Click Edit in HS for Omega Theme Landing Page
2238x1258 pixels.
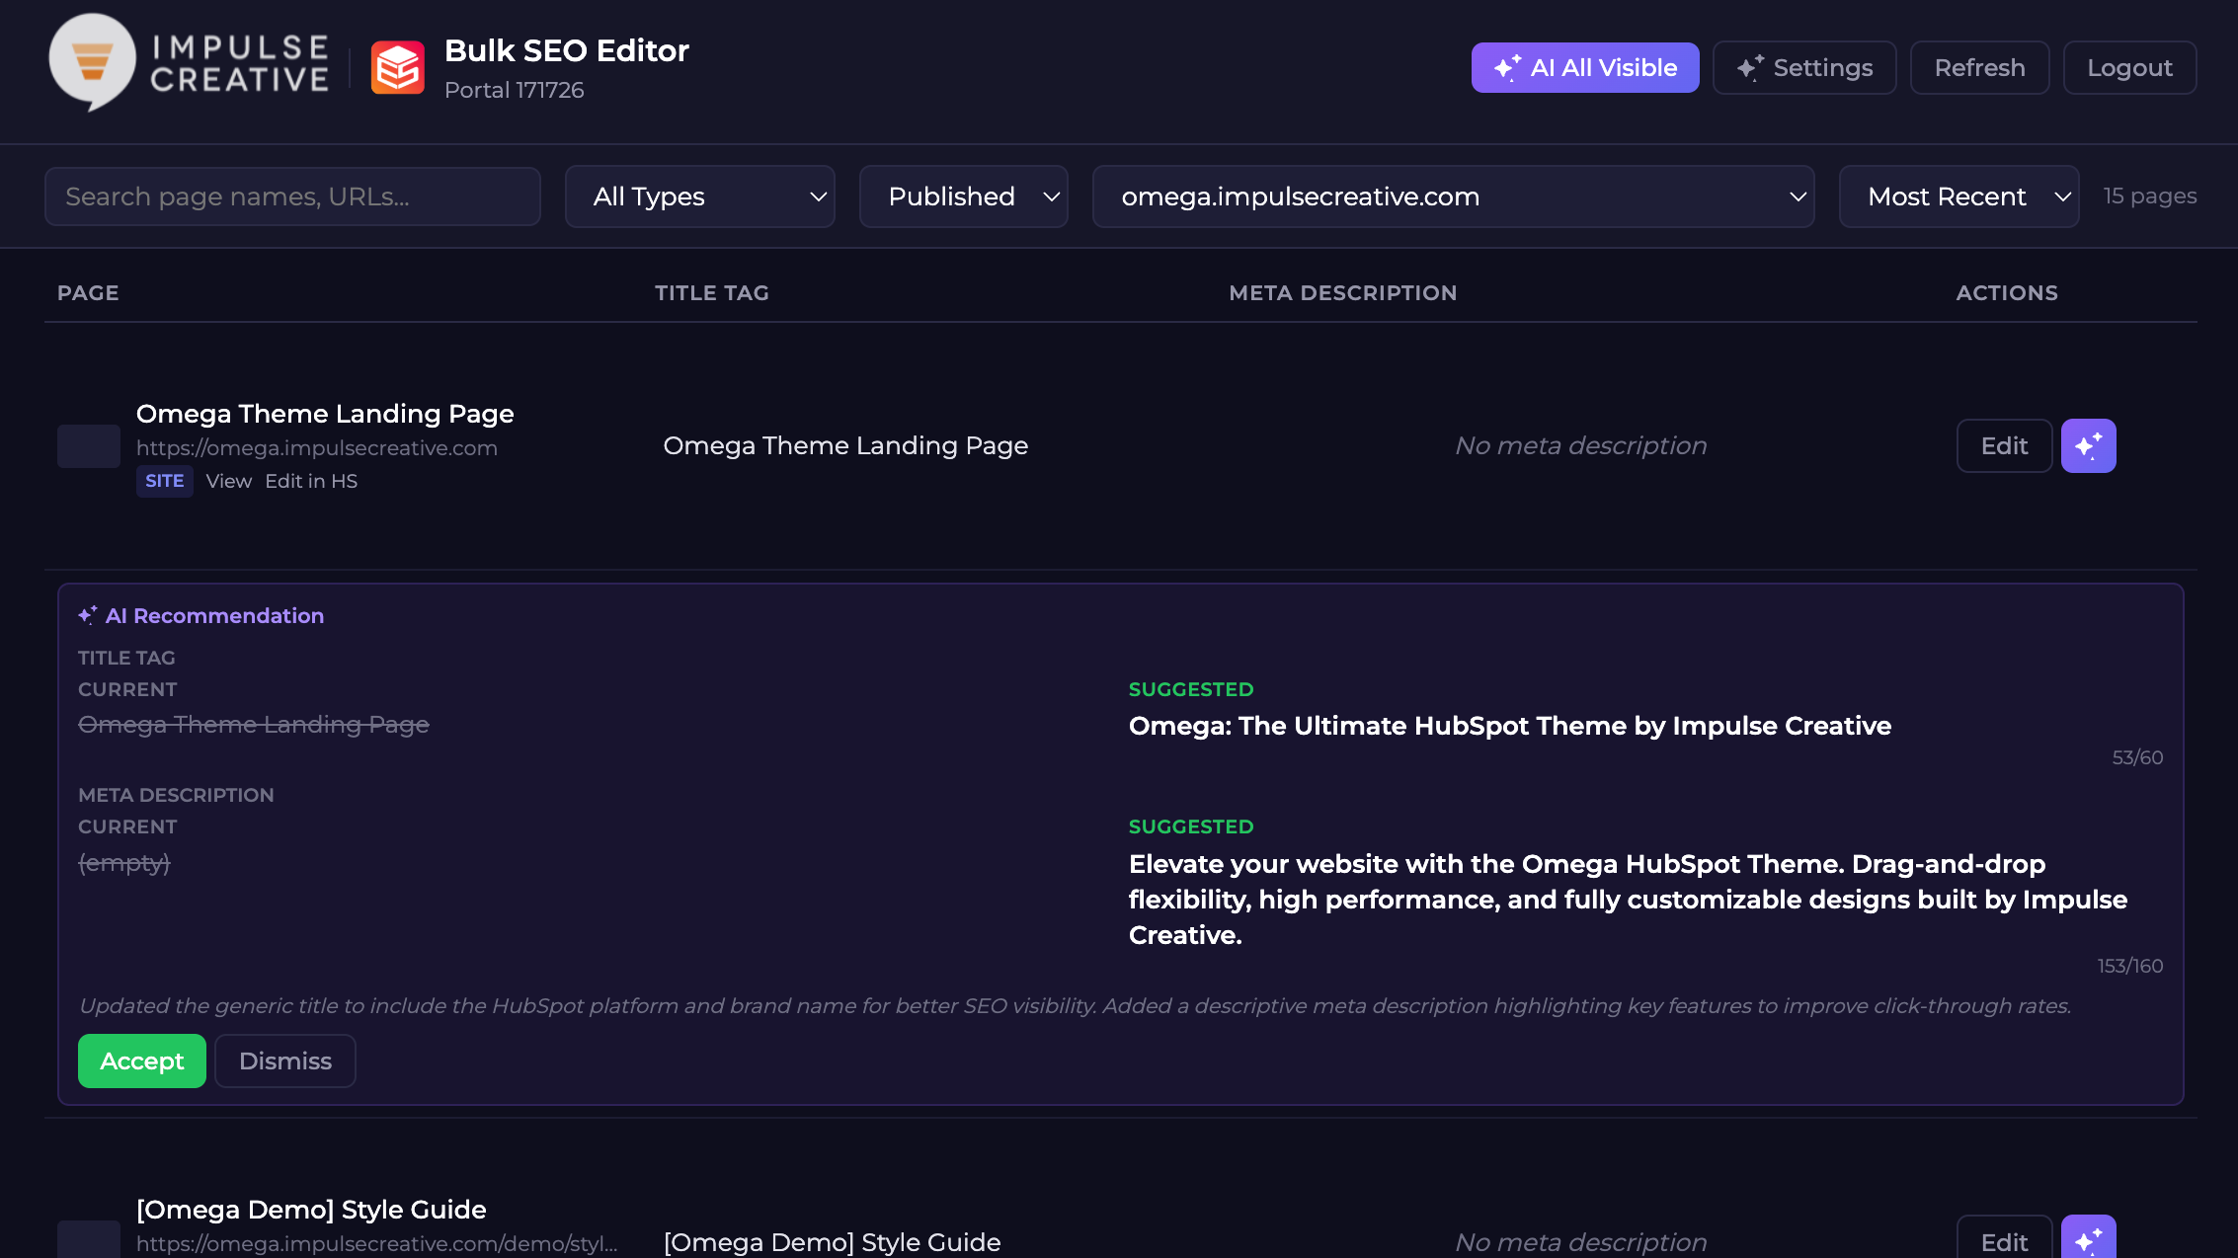click(x=311, y=481)
